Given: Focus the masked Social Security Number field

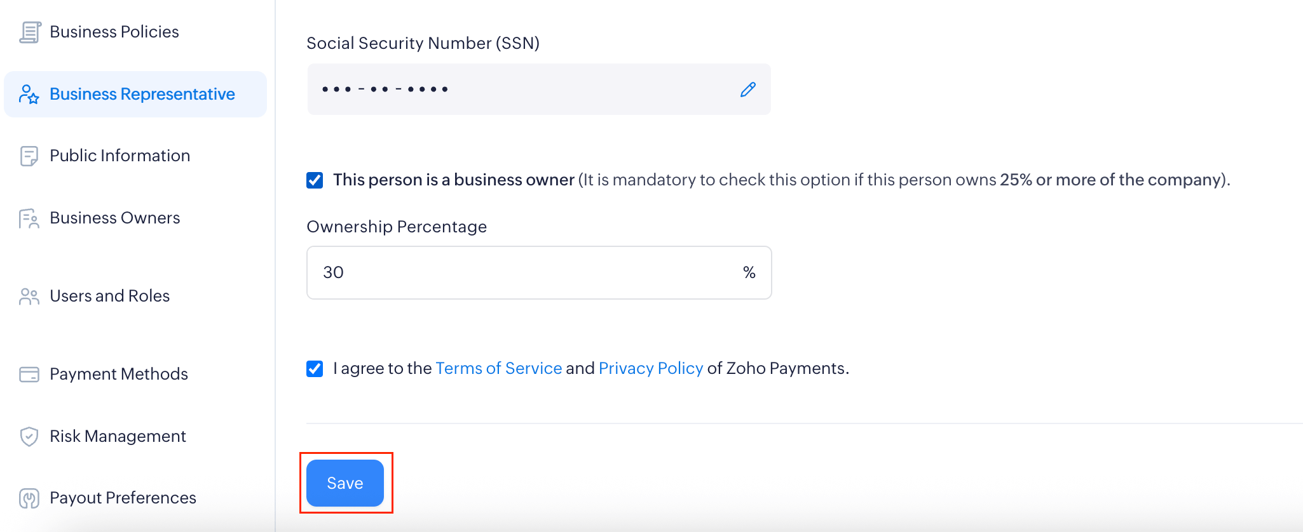Looking at the screenshot, I should (x=521, y=90).
